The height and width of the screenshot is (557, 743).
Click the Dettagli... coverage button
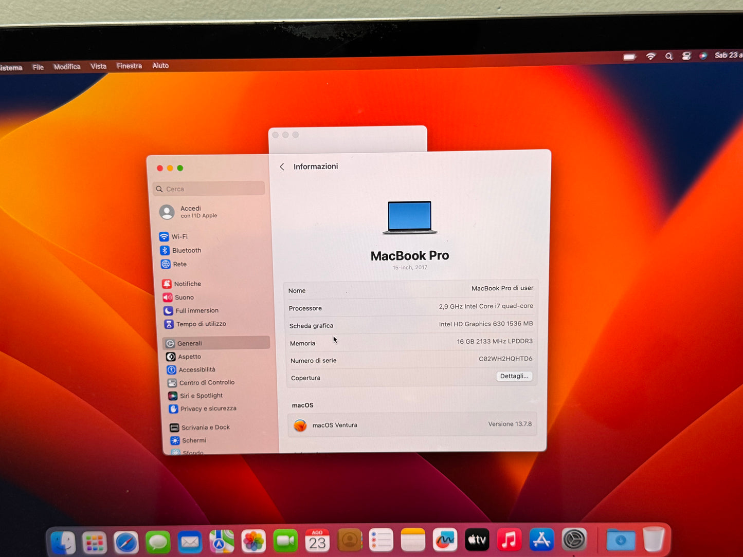coord(514,376)
